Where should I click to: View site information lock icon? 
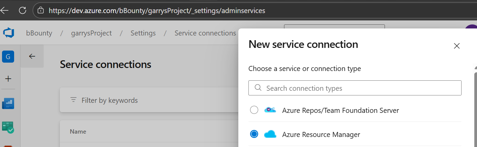point(41,10)
